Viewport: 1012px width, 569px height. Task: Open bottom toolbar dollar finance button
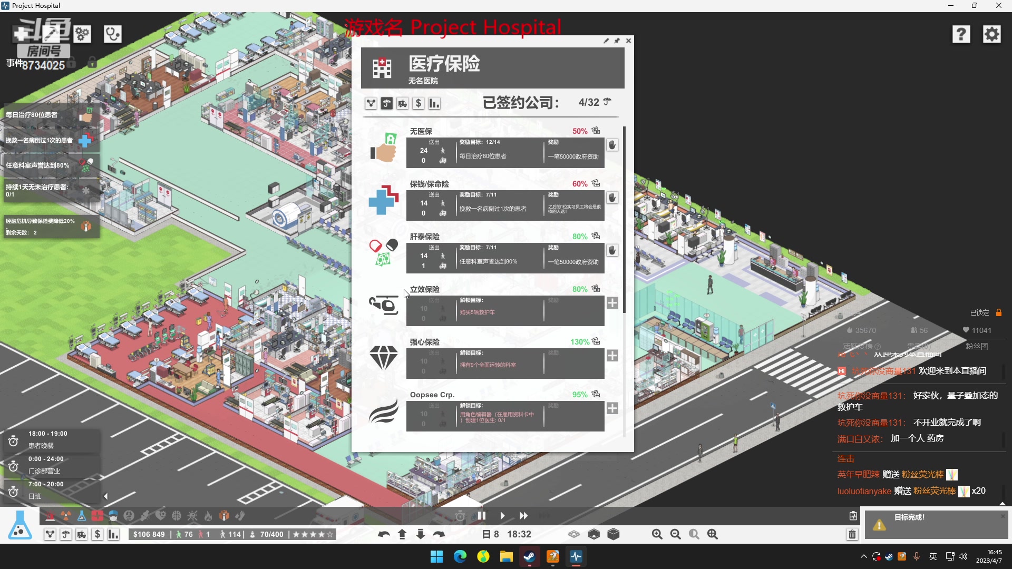(98, 534)
